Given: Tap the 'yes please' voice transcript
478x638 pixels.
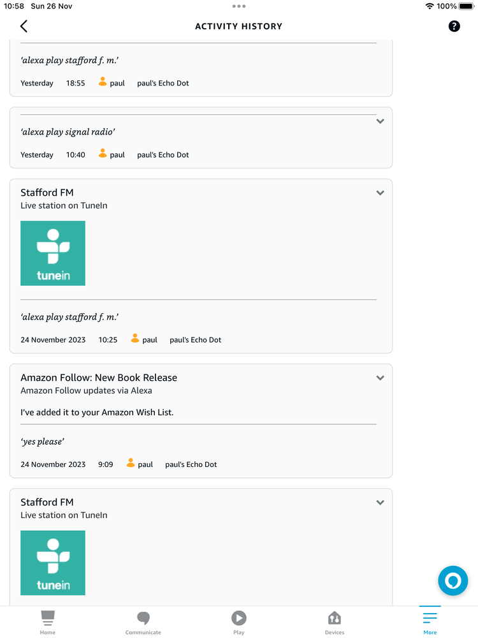Looking at the screenshot, I should coord(43,442).
